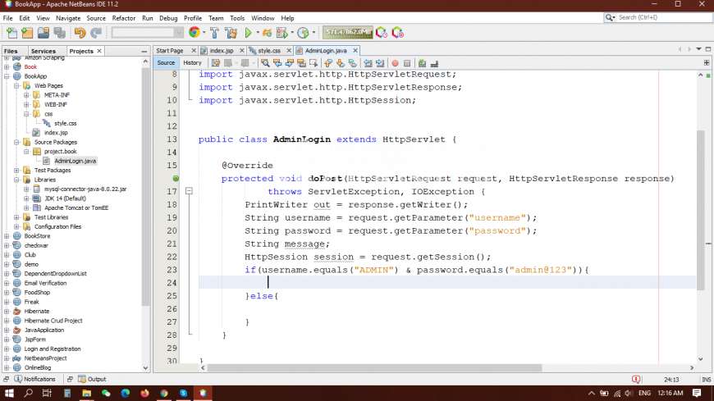Collapse the BookApp project node

point(7,76)
